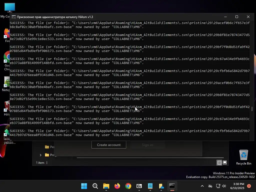Switch Explorer to large icons view
The image size is (256, 192).
point(225,162)
